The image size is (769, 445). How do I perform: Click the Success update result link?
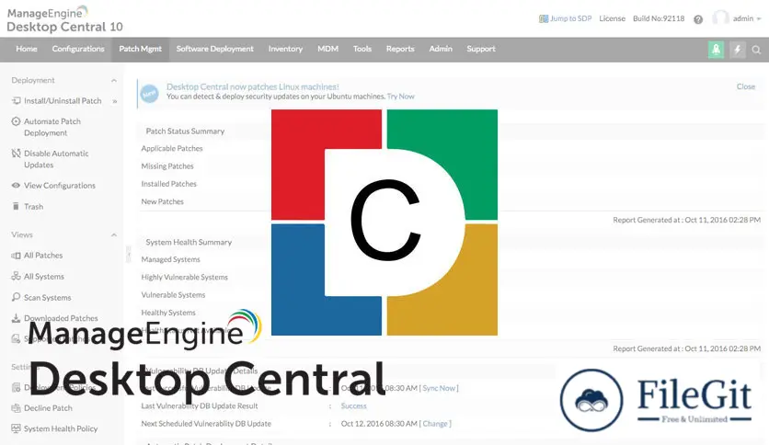(353, 405)
